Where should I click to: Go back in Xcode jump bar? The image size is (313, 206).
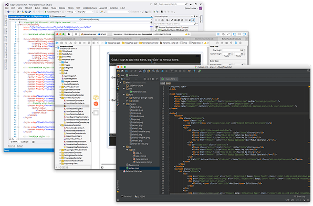tap(98, 43)
